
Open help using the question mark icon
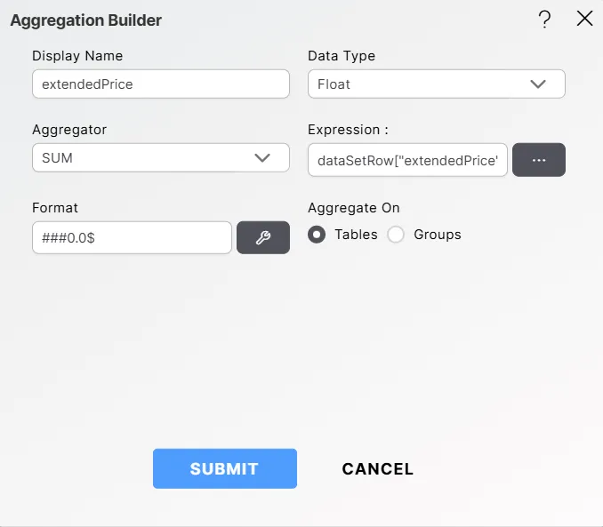(545, 20)
